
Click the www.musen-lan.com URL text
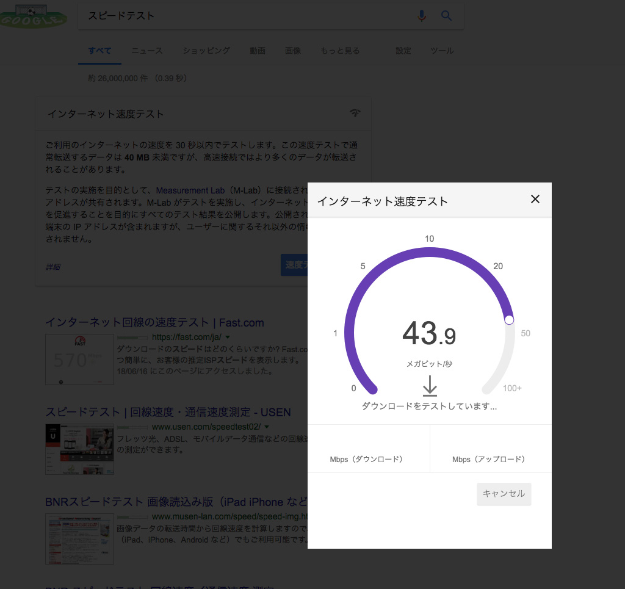click(229, 516)
